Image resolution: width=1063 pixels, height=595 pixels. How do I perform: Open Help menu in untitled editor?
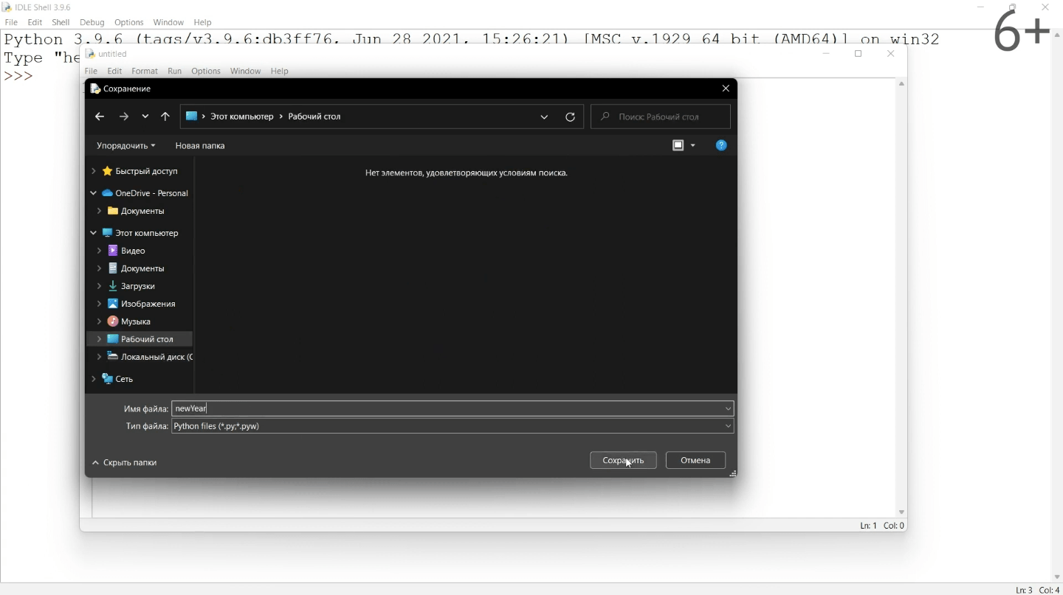281,72
